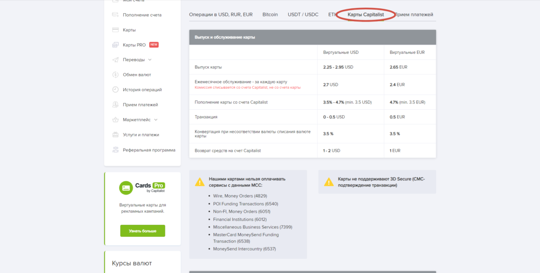This screenshot has height=273, width=540.
Task: Click the Выпуск карты row label
Action: pyautogui.click(x=208, y=67)
